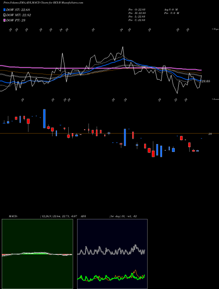Click the chart title mentioning REX-B MunafaSutra.com

click(x=43, y=3)
